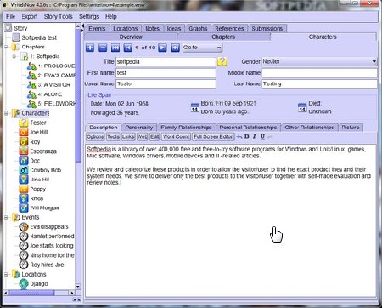This screenshot has width=382, height=308.
Task: Collapse the Chapters tree node
Action: [6, 47]
